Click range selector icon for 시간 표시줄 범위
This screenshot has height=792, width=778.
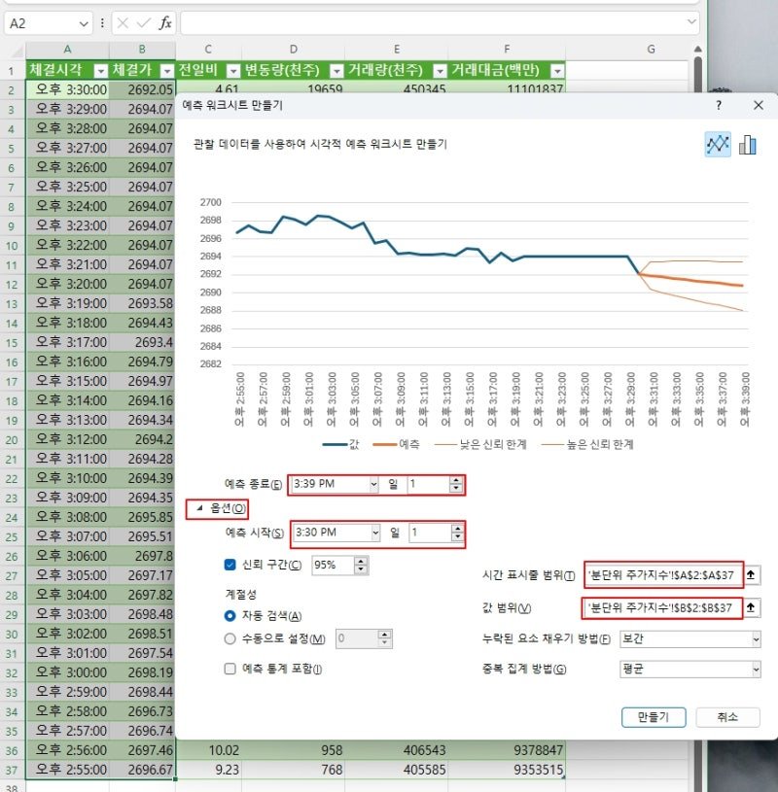pos(751,574)
